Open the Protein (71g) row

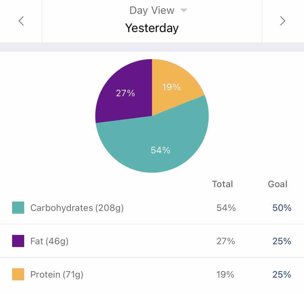pos(152,274)
